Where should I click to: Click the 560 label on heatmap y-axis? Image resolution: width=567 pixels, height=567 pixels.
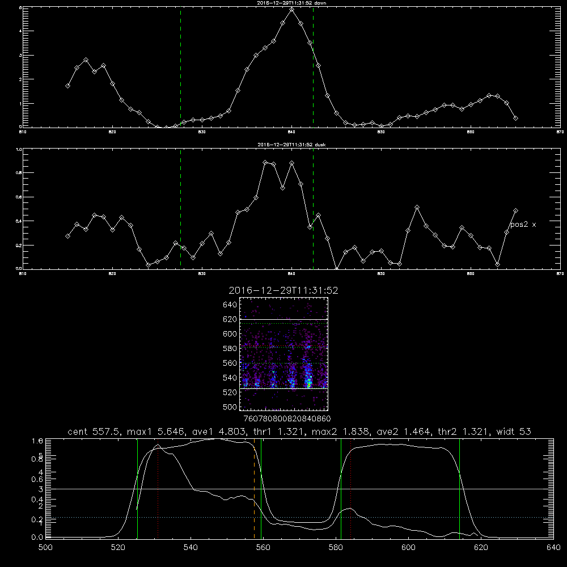coord(230,363)
